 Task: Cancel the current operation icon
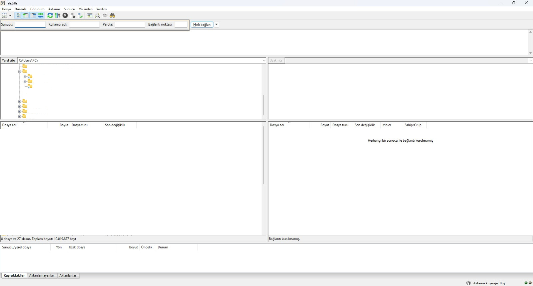(65, 16)
